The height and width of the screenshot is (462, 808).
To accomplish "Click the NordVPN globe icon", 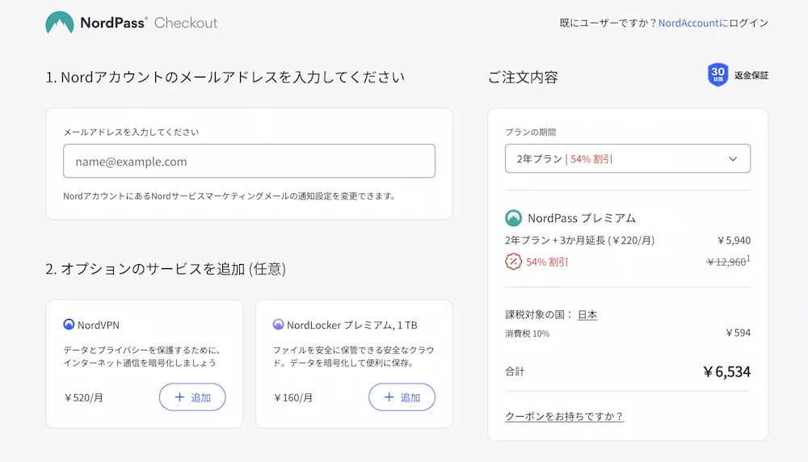I will click(x=69, y=325).
